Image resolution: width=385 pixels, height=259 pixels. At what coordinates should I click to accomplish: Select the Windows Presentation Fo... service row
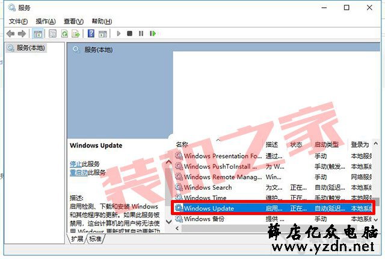click(x=273, y=156)
